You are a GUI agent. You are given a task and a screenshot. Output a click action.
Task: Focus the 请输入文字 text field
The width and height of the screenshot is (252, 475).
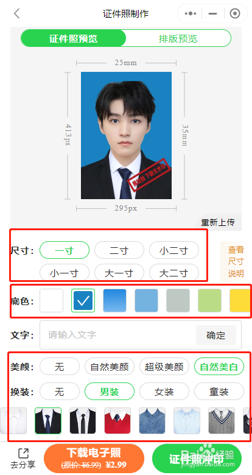coord(118,335)
